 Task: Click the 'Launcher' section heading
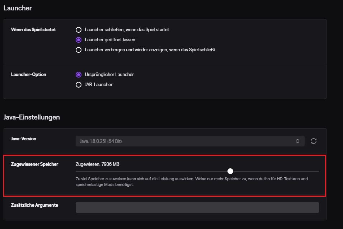(x=18, y=8)
